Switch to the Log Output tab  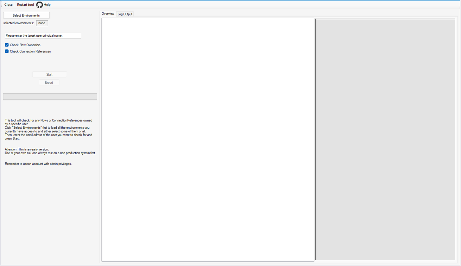coord(125,14)
